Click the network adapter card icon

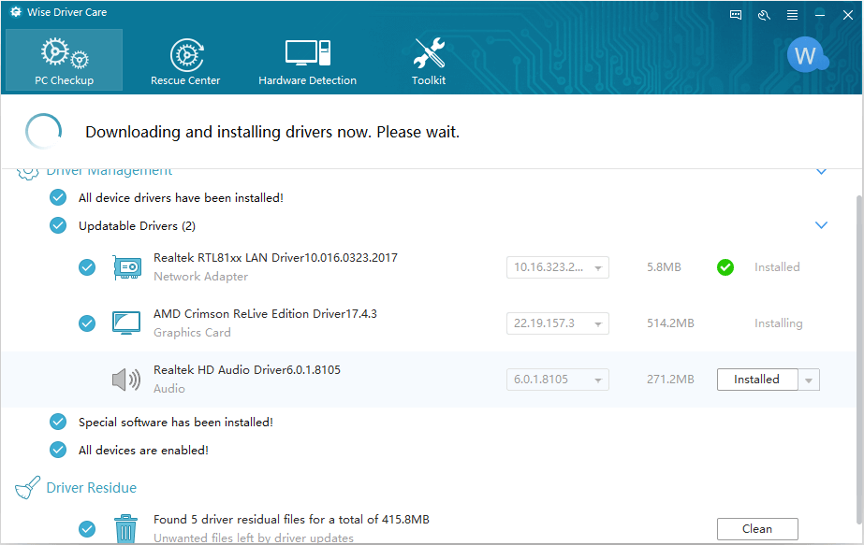[x=127, y=267]
